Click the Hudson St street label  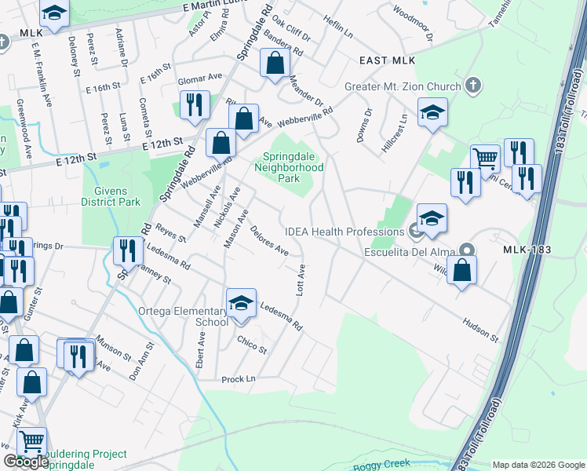coord(481,330)
